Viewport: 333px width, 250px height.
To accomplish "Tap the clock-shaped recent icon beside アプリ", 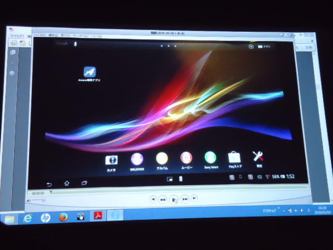I will click(251, 46).
